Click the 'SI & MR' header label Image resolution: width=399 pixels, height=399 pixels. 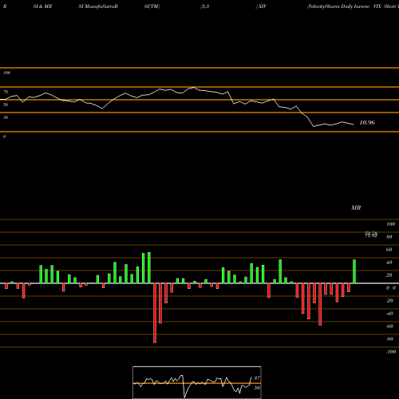pos(42,6)
